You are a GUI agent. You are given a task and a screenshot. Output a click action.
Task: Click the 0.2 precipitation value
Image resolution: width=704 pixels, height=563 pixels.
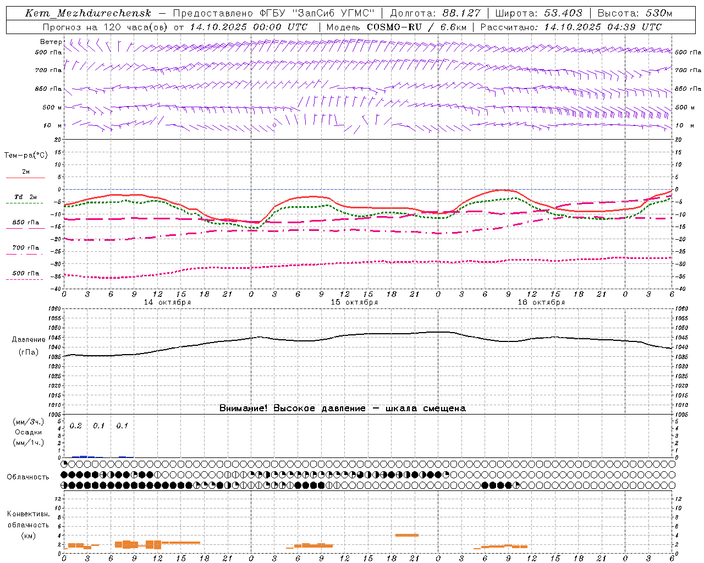coord(75,426)
